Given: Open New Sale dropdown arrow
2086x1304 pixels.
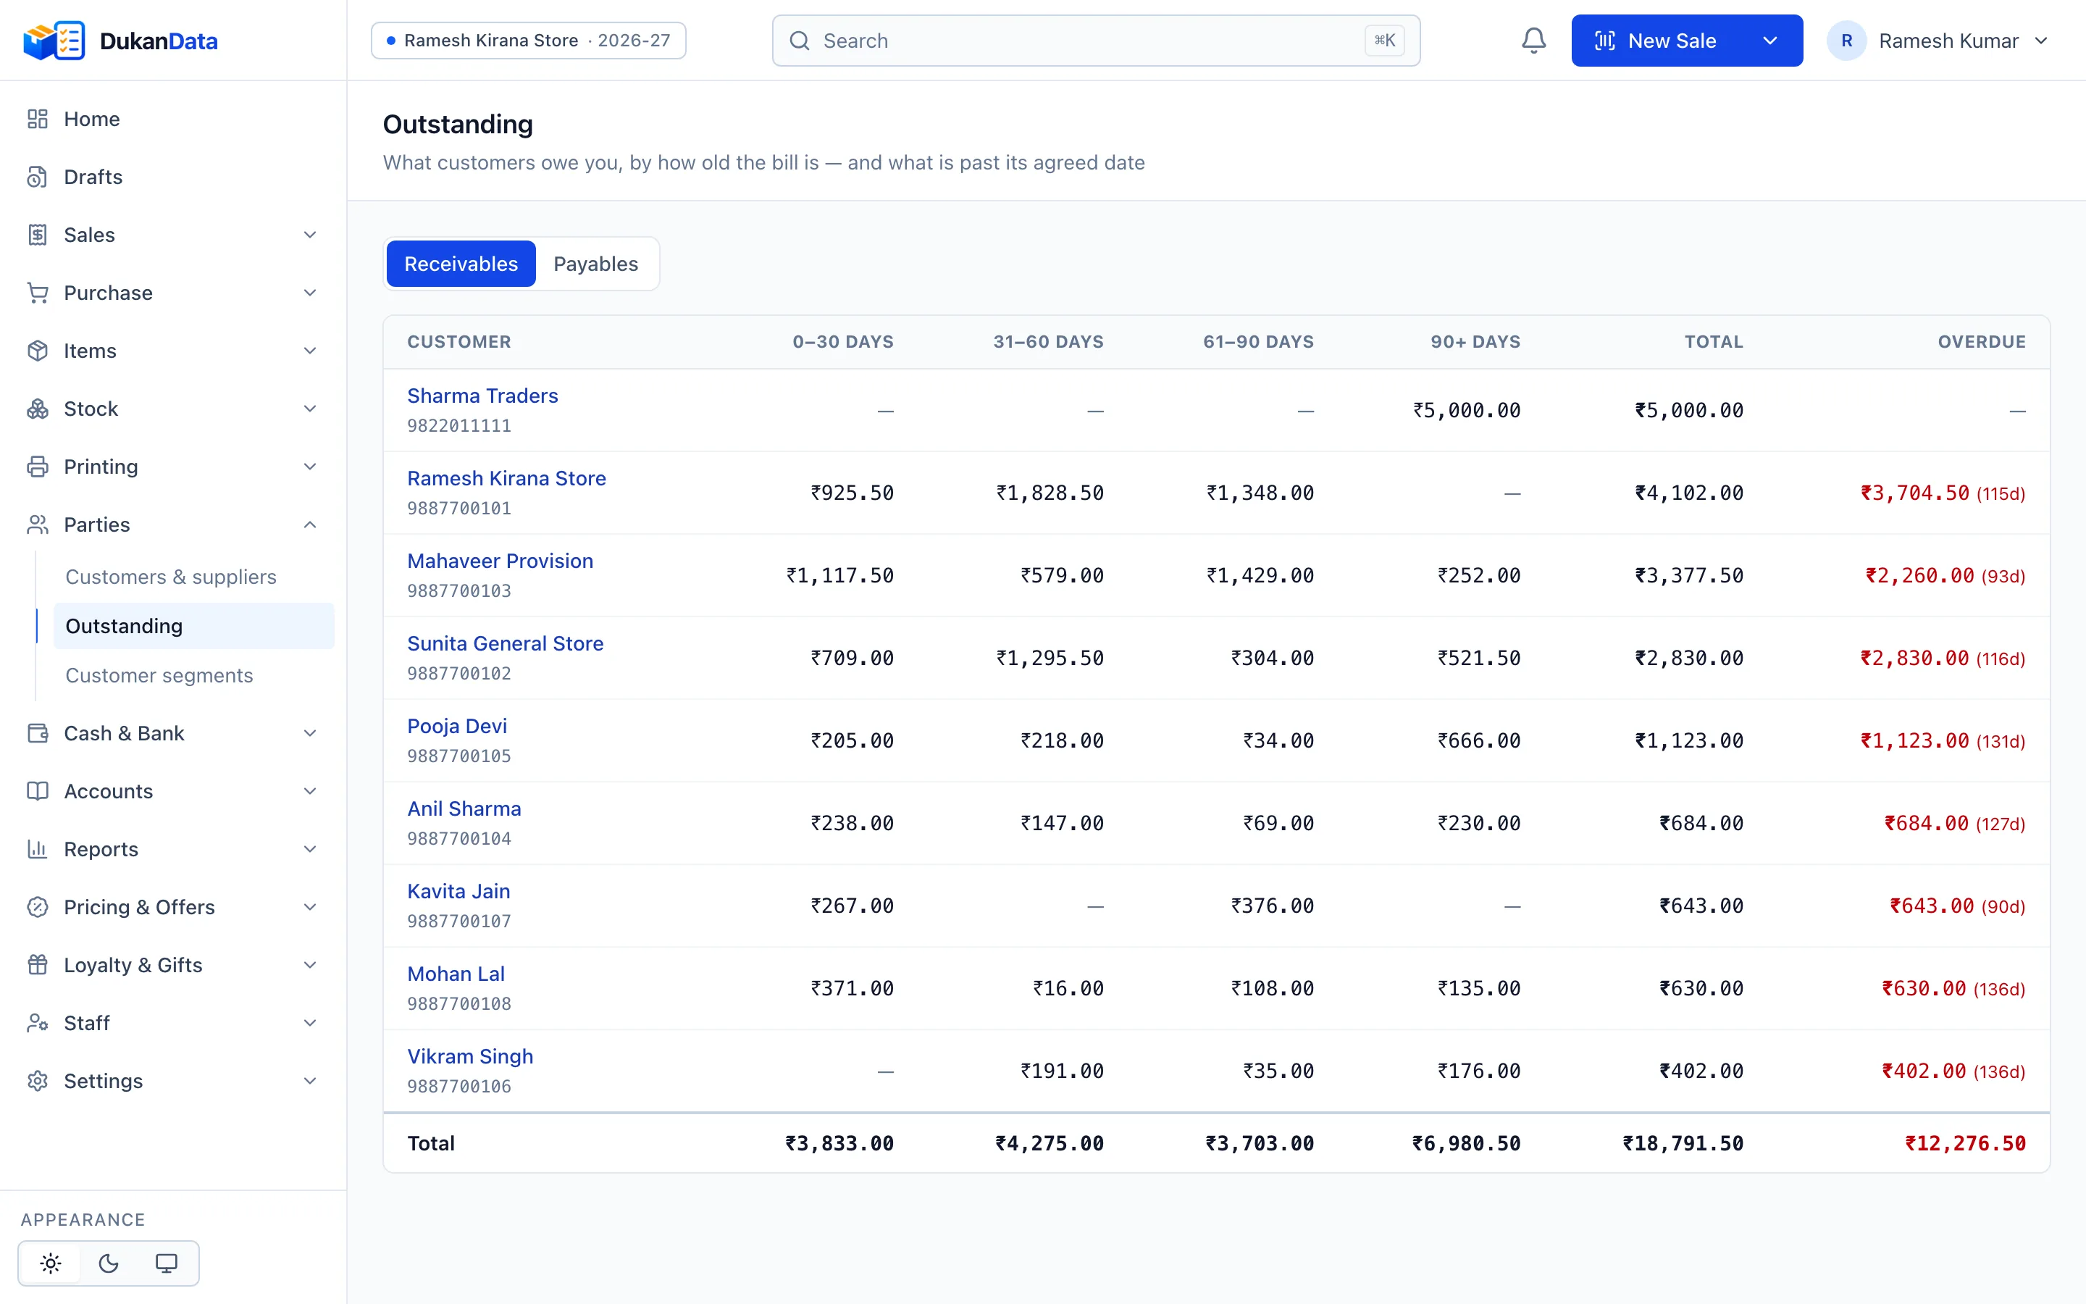Looking at the screenshot, I should (1769, 41).
